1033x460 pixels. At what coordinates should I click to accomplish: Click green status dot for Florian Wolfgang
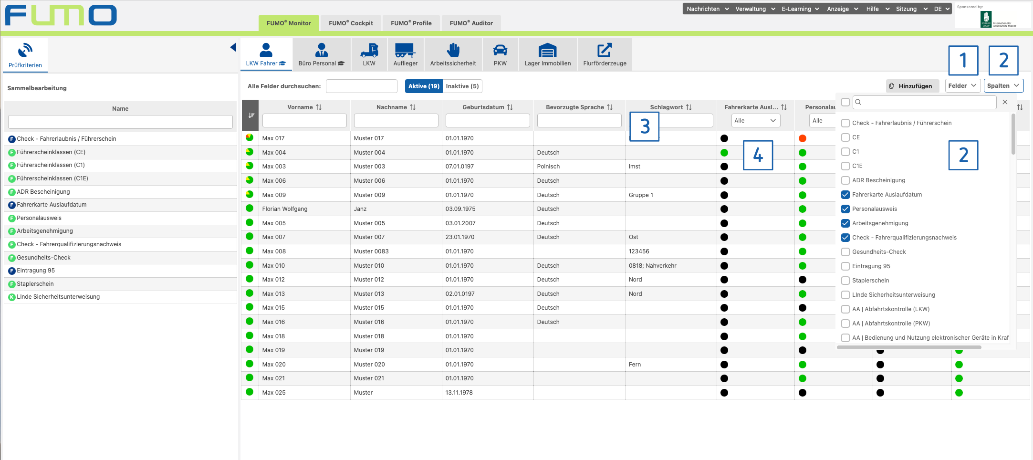point(250,208)
